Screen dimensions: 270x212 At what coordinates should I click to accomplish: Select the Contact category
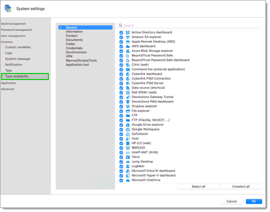(72, 36)
